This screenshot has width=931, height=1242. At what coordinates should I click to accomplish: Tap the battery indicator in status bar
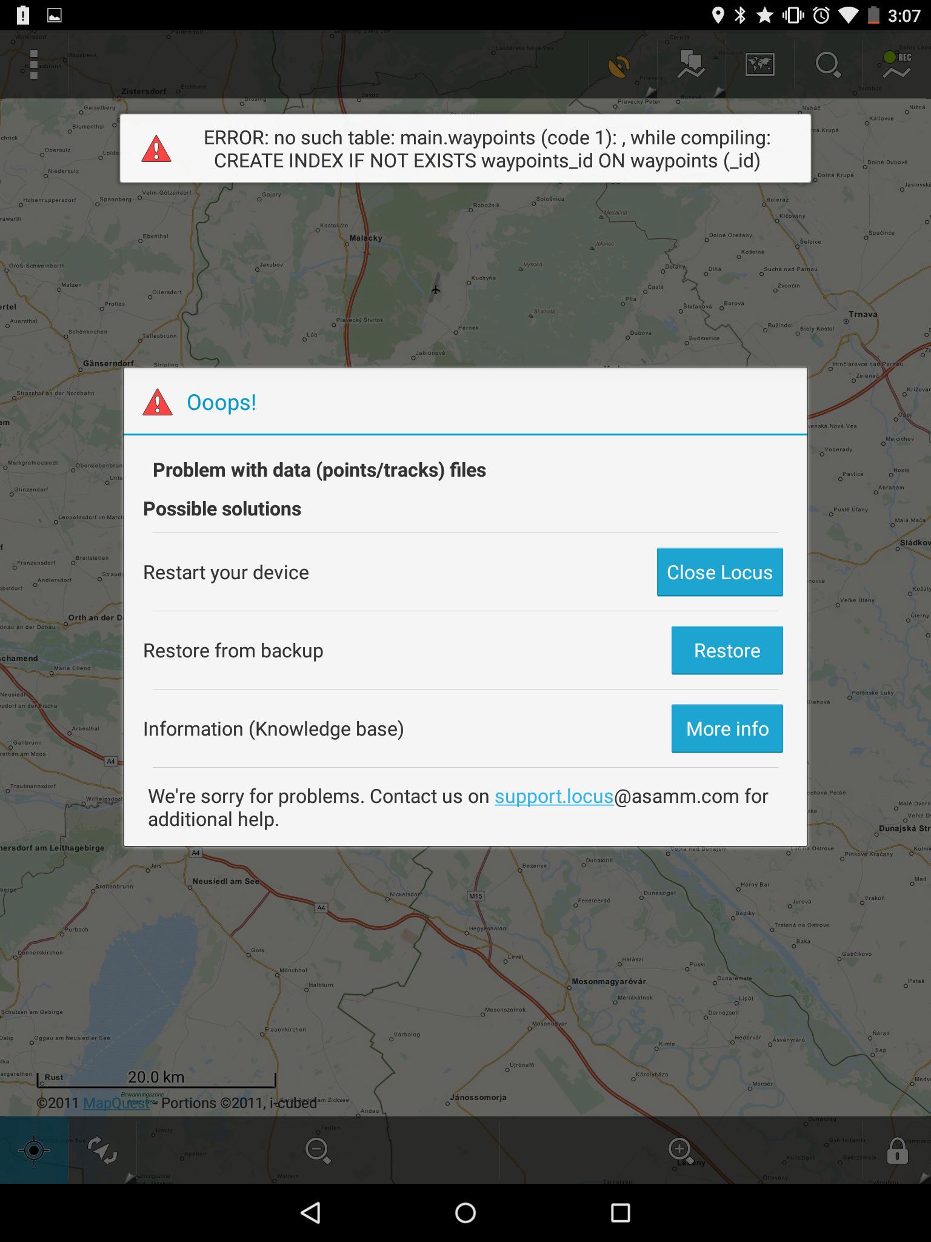coord(873,15)
